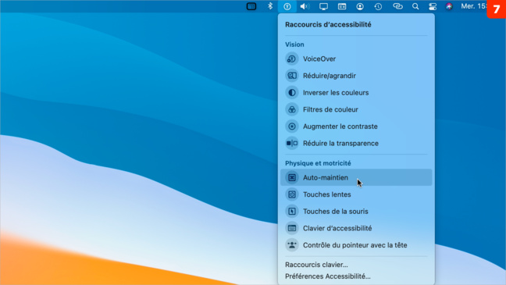
Task: Click the Auto-maintien icon
Action: click(x=292, y=177)
